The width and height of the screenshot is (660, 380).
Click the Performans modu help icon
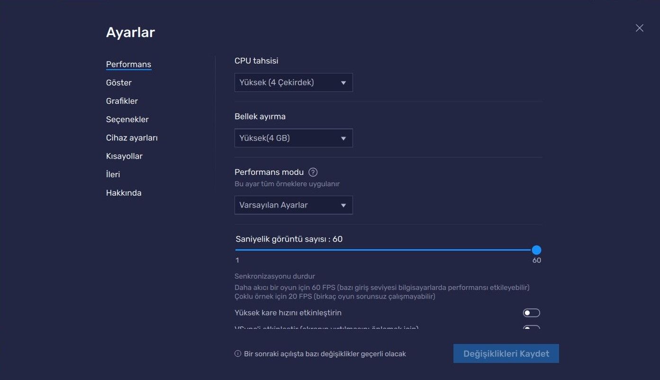click(x=313, y=172)
